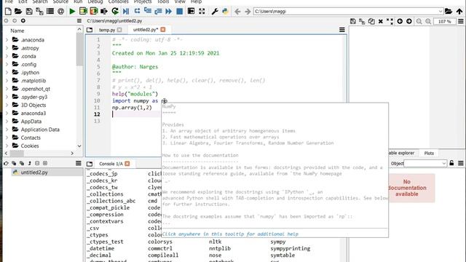Screen dimensions: 466x262
Task: Switch to the temp.py editor tab
Action: (107, 30)
